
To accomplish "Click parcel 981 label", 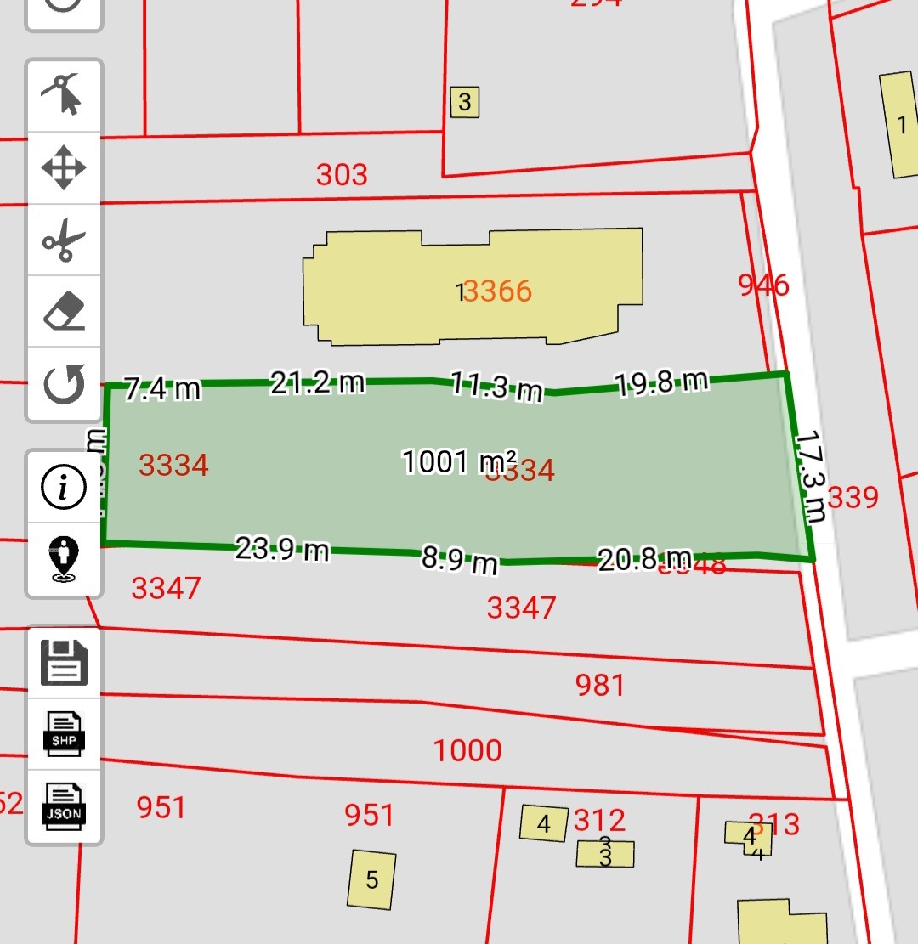I will [x=599, y=685].
